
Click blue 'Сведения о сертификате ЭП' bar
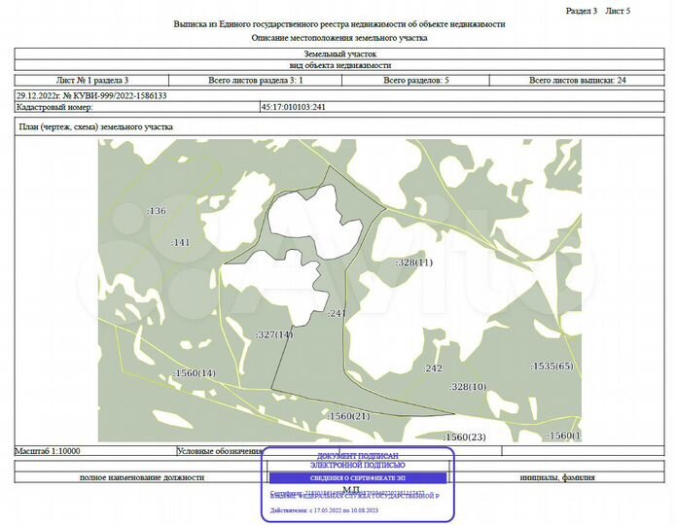tap(358, 478)
